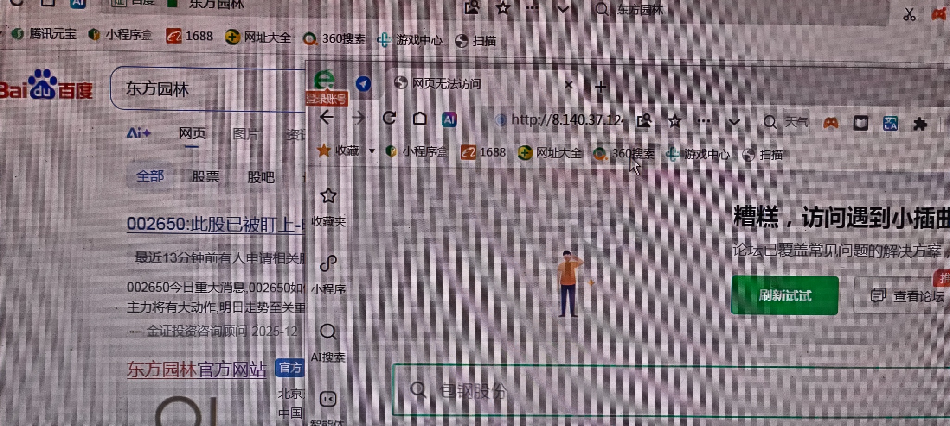
Task: Select Ai+ tab in Baidu results
Action: (139, 134)
